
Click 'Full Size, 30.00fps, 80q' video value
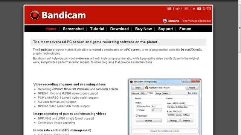(x=180, y=107)
